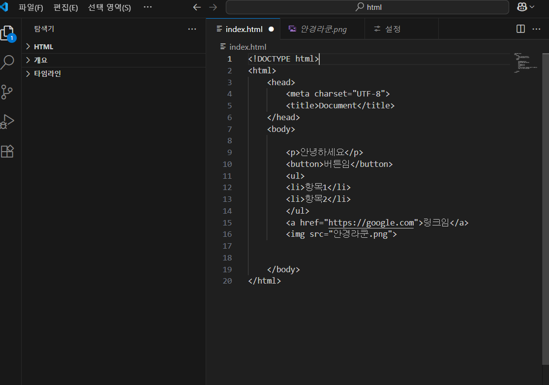Open editor more actions menu
Image resolution: width=549 pixels, height=385 pixels.
(536, 29)
